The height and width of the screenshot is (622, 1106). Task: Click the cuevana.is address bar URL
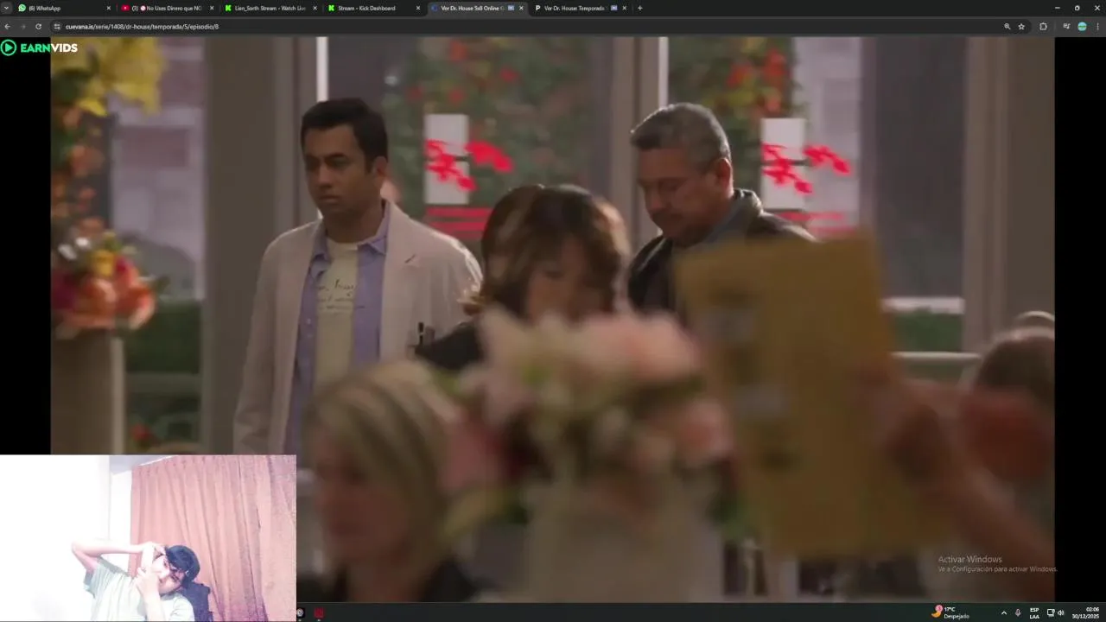click(x=142, y=27)
